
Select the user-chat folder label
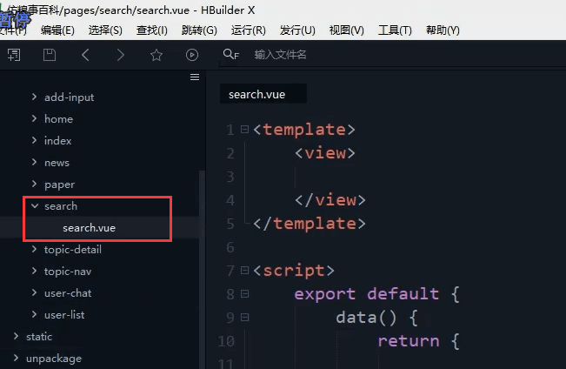coord(68,292)
